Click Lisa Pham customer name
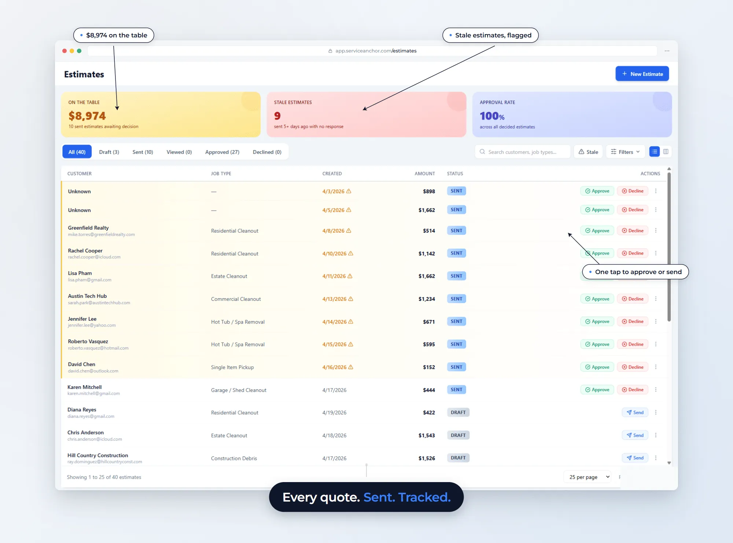 pos(80,273)
